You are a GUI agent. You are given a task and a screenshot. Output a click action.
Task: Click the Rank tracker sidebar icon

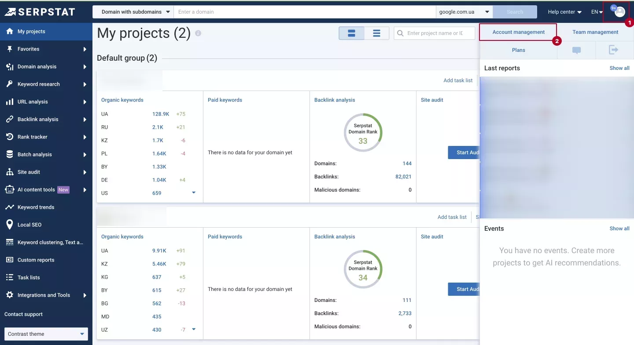(x=9, y=137)
